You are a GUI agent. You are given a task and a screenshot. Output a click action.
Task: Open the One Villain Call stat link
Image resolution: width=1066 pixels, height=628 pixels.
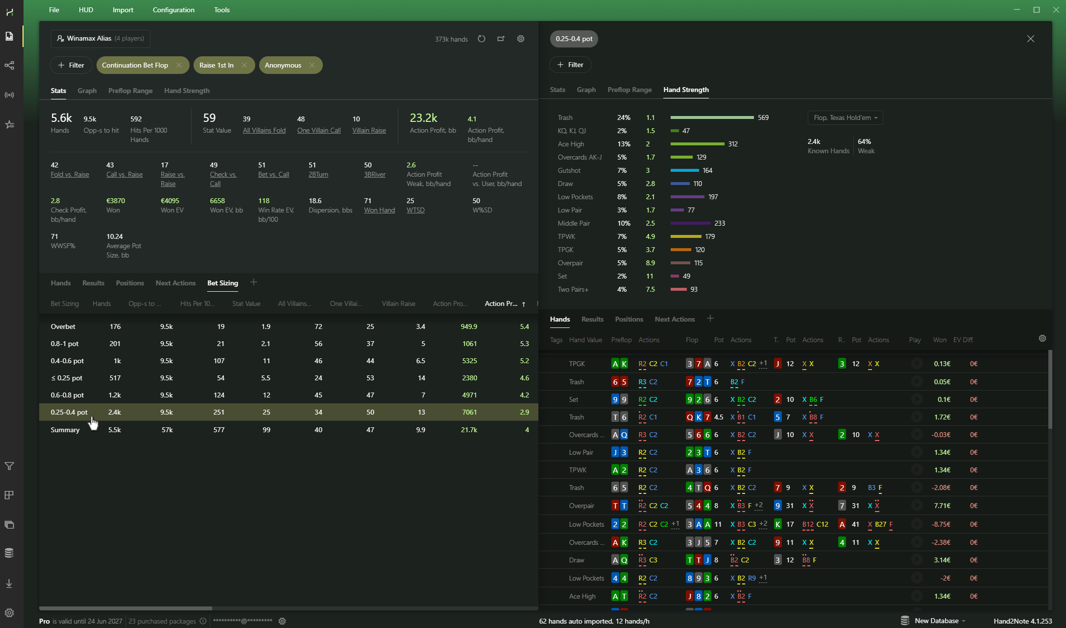(319, 130)
